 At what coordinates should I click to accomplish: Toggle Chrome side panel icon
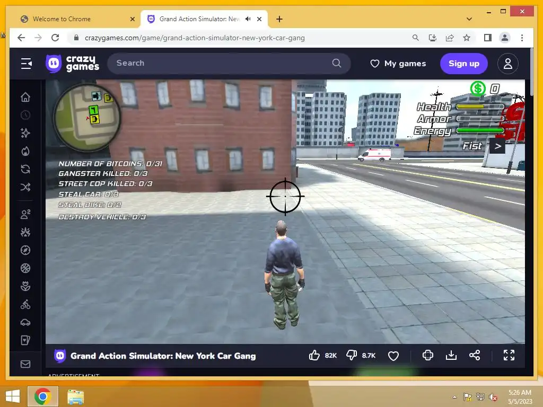coord(488,38)
